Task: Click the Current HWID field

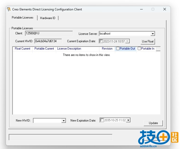Action: tap(48, 41)
